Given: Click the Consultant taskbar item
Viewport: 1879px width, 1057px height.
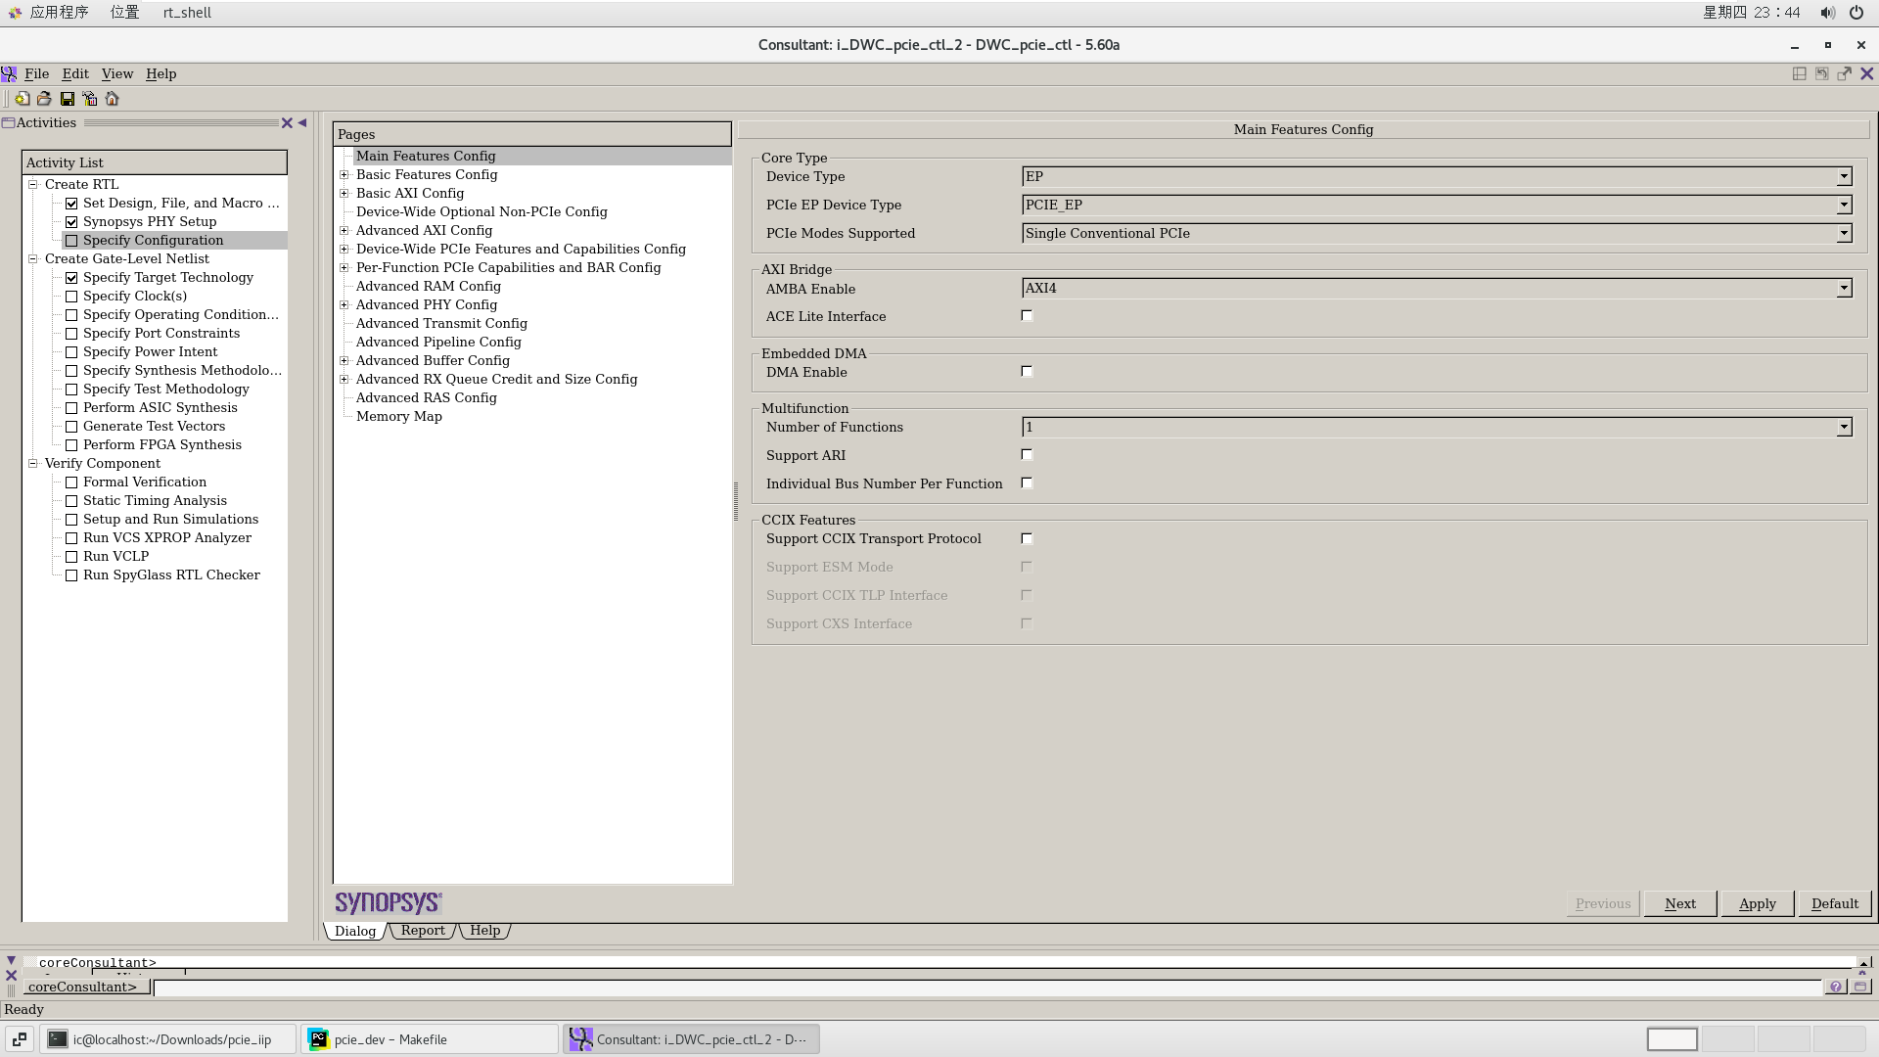Looking at the screenshot, I should pyautogui.click(x=691, y=1039).
